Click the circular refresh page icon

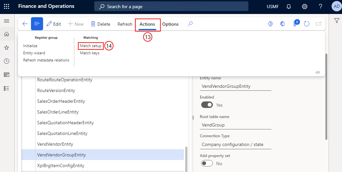click(307, 24)
